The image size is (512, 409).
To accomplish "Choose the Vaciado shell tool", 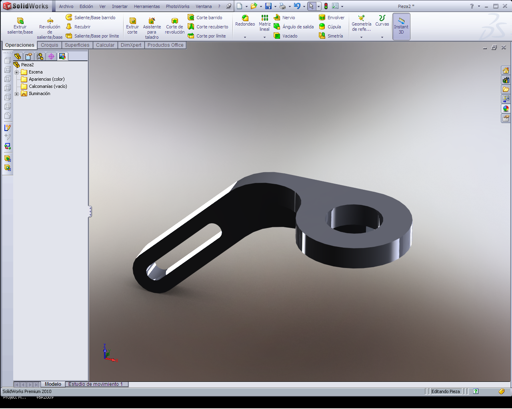I will (286, 36).
